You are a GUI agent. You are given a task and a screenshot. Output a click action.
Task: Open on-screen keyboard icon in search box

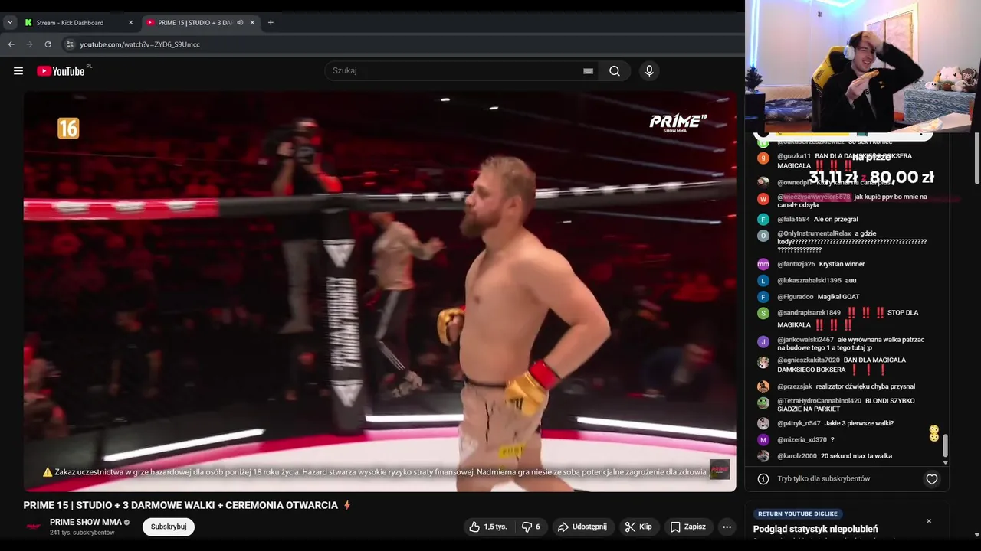[588, 71]
